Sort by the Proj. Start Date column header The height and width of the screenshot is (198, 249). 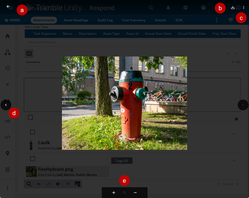(x=224, y=34)
